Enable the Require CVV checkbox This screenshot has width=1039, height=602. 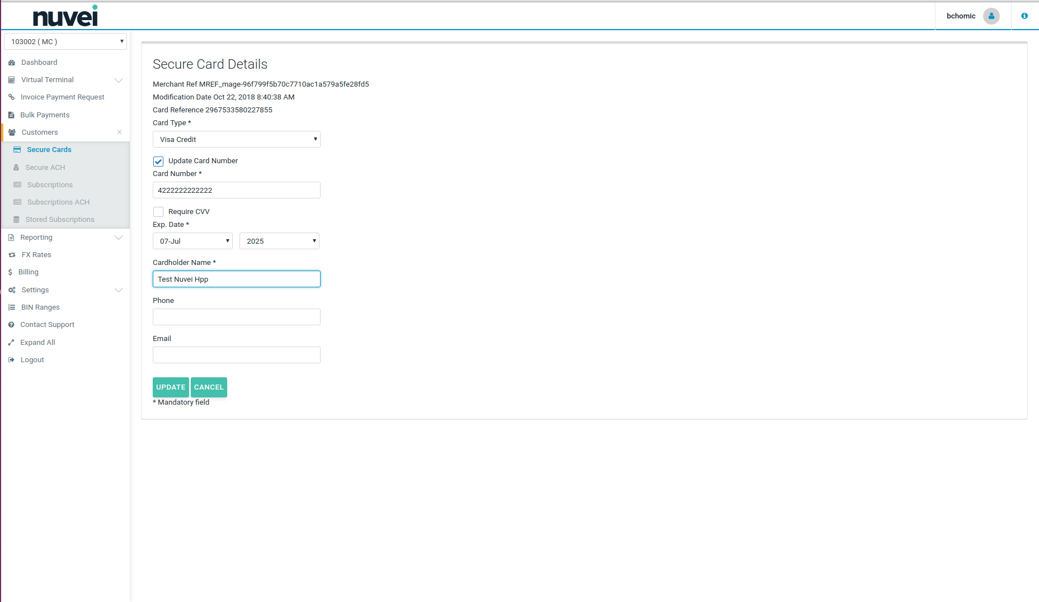(158, 212)
